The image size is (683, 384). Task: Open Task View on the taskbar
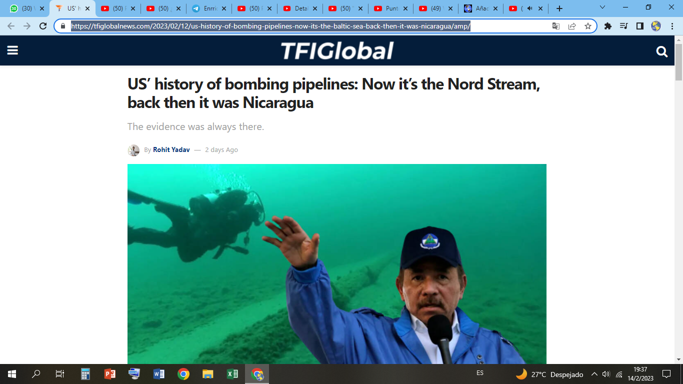(59, 374)
